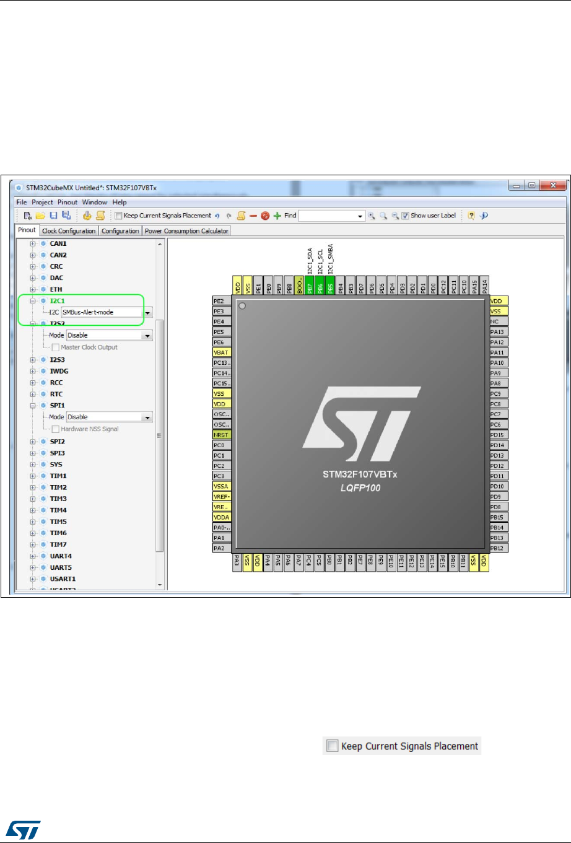Viewport: 571px width, 843px height.
Task: Expand the SYS tree node
Action: pos(33,465)
